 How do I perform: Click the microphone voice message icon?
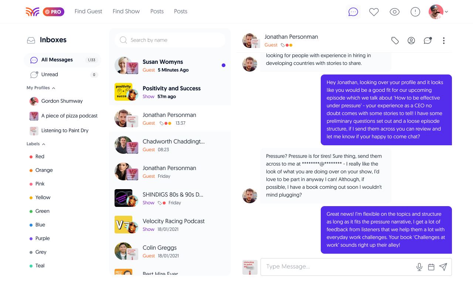point(419,267)
